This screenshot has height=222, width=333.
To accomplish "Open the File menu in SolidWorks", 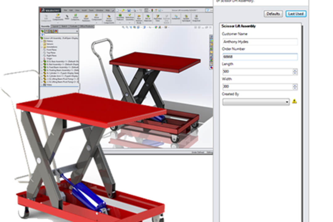I will tap(65, 10).
